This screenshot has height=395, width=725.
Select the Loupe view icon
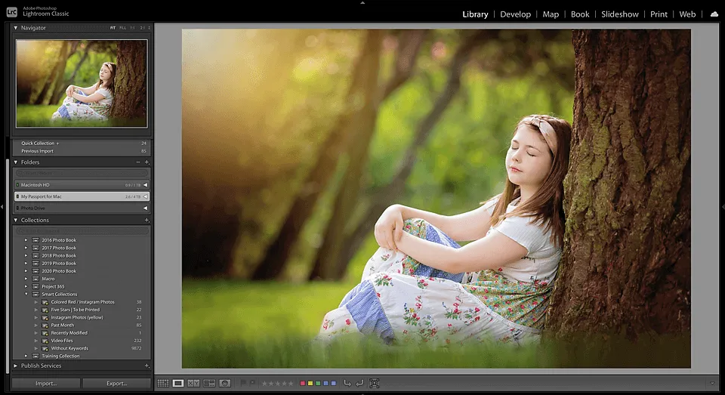pos(178,384)
